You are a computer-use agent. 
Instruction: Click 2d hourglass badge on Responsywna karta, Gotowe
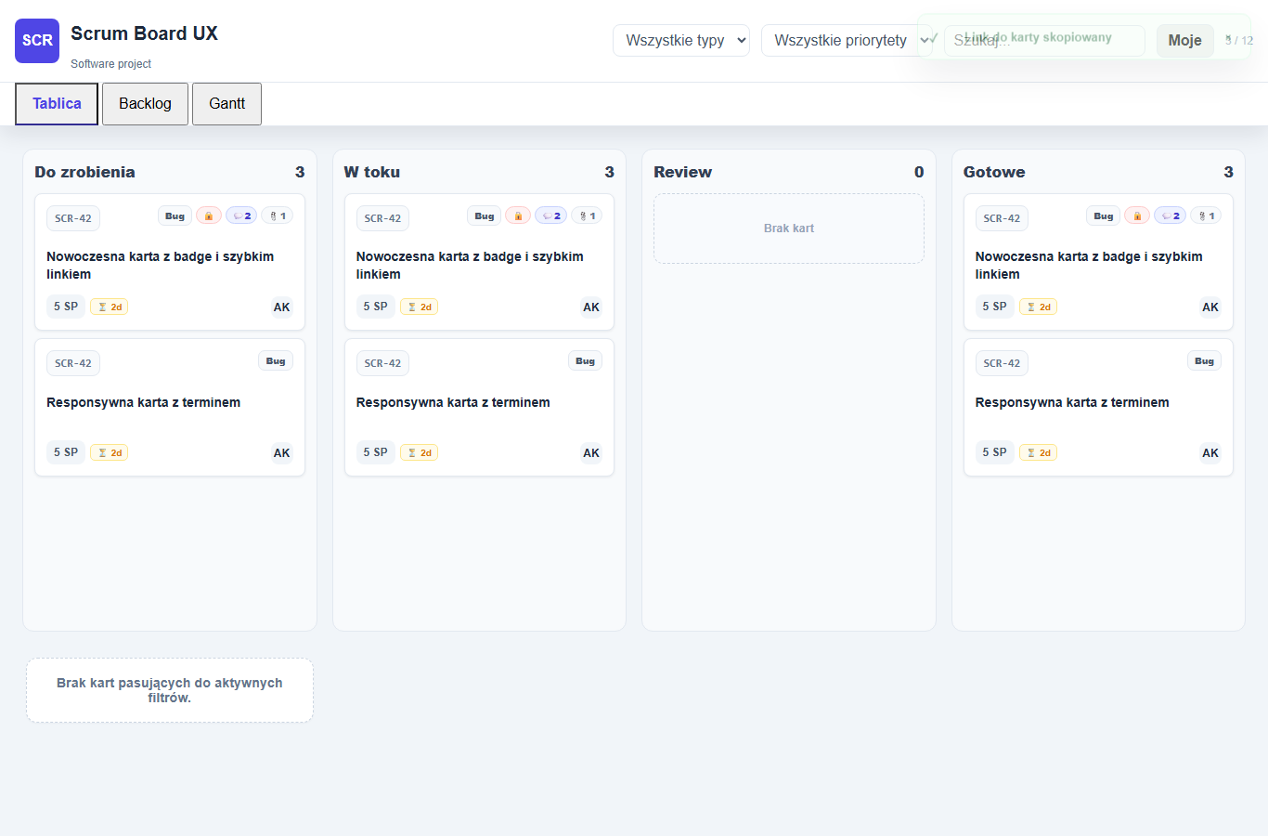pos(1038,452)
